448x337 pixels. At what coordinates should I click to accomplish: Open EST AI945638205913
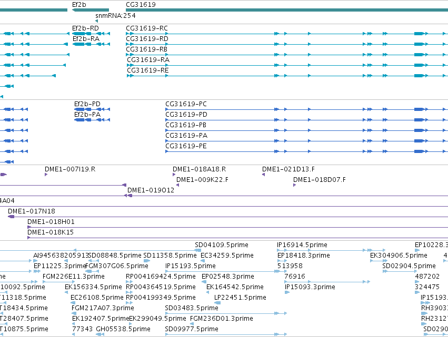coord(62,256)
